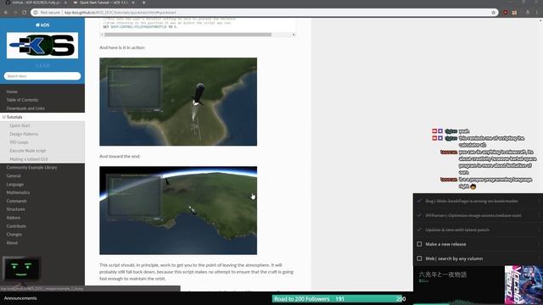Open Quick Start under Tutorials

point(20,125)
